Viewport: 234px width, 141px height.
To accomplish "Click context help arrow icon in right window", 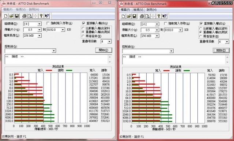I will (165, 16).
